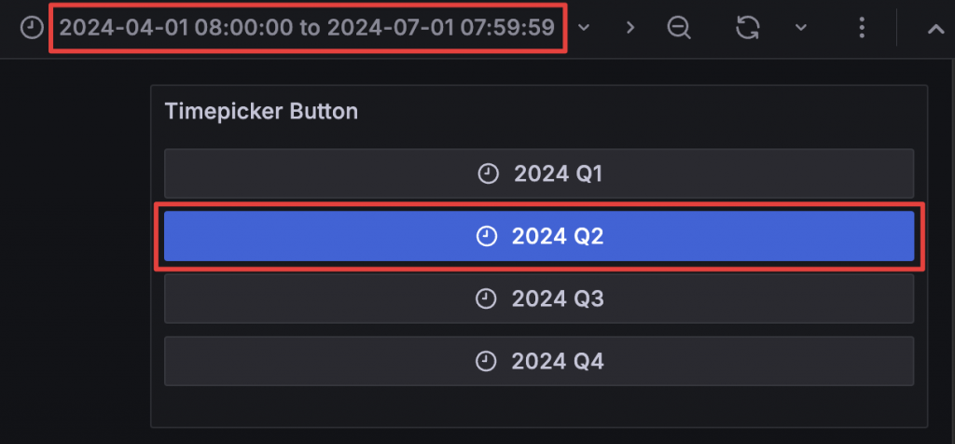The height and width of the screenshot is (444, 955).
Task: Switch to the 2024 Q3 time range
Action: pyautogui.click(x=538, y=298)
